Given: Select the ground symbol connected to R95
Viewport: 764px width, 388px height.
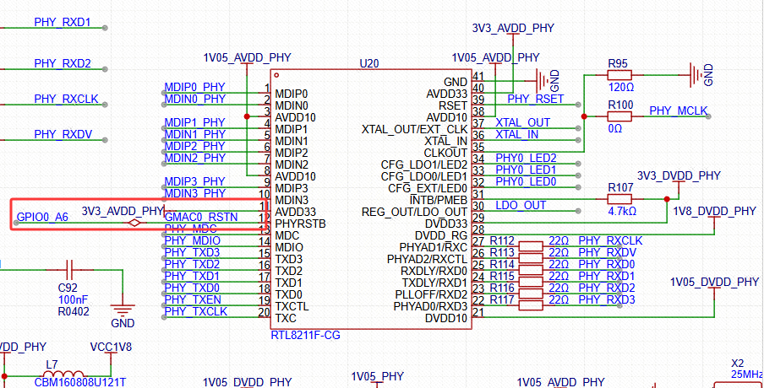Looking at the screenshot, I should tap(696, 75).
